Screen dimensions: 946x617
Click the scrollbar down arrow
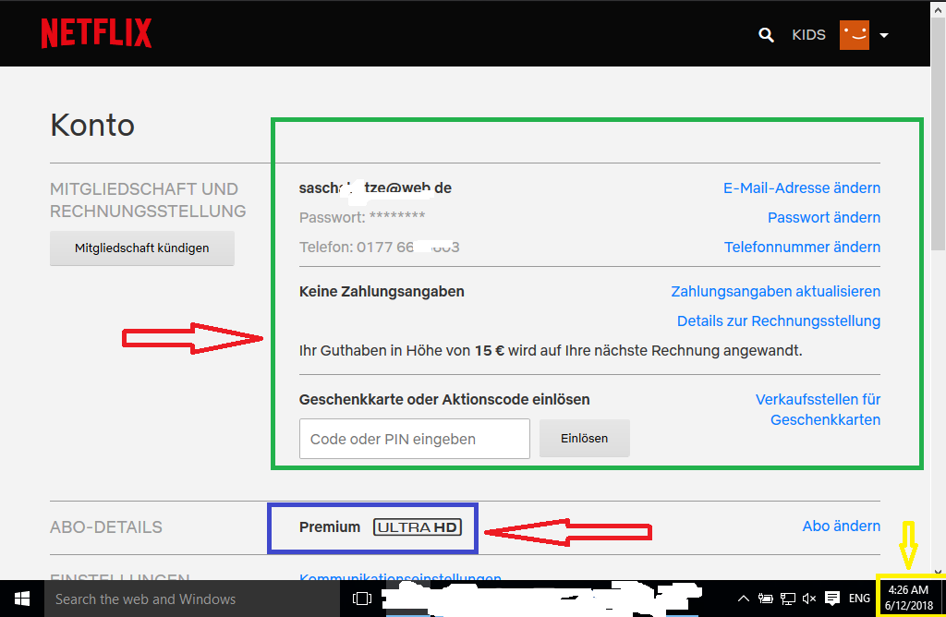(x=939, y=571)
